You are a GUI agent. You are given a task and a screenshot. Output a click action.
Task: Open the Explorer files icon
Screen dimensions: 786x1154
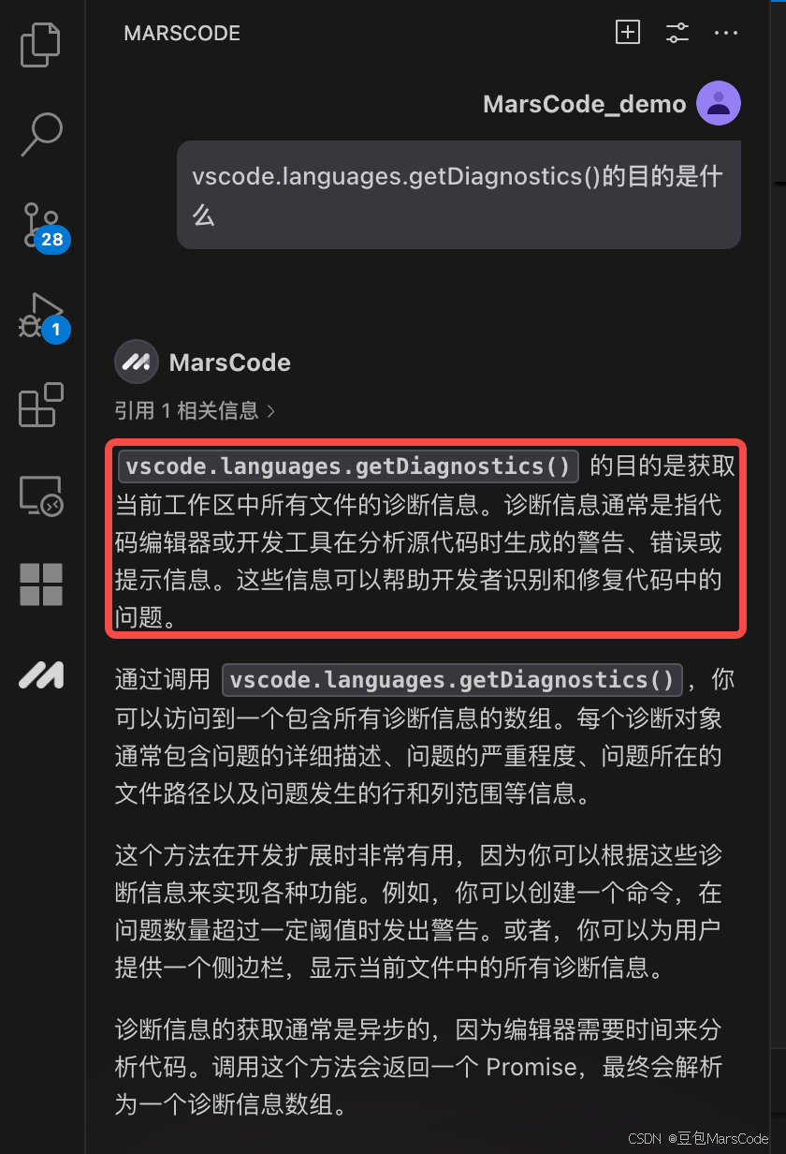pyautogui.click(x=41, y=45)
